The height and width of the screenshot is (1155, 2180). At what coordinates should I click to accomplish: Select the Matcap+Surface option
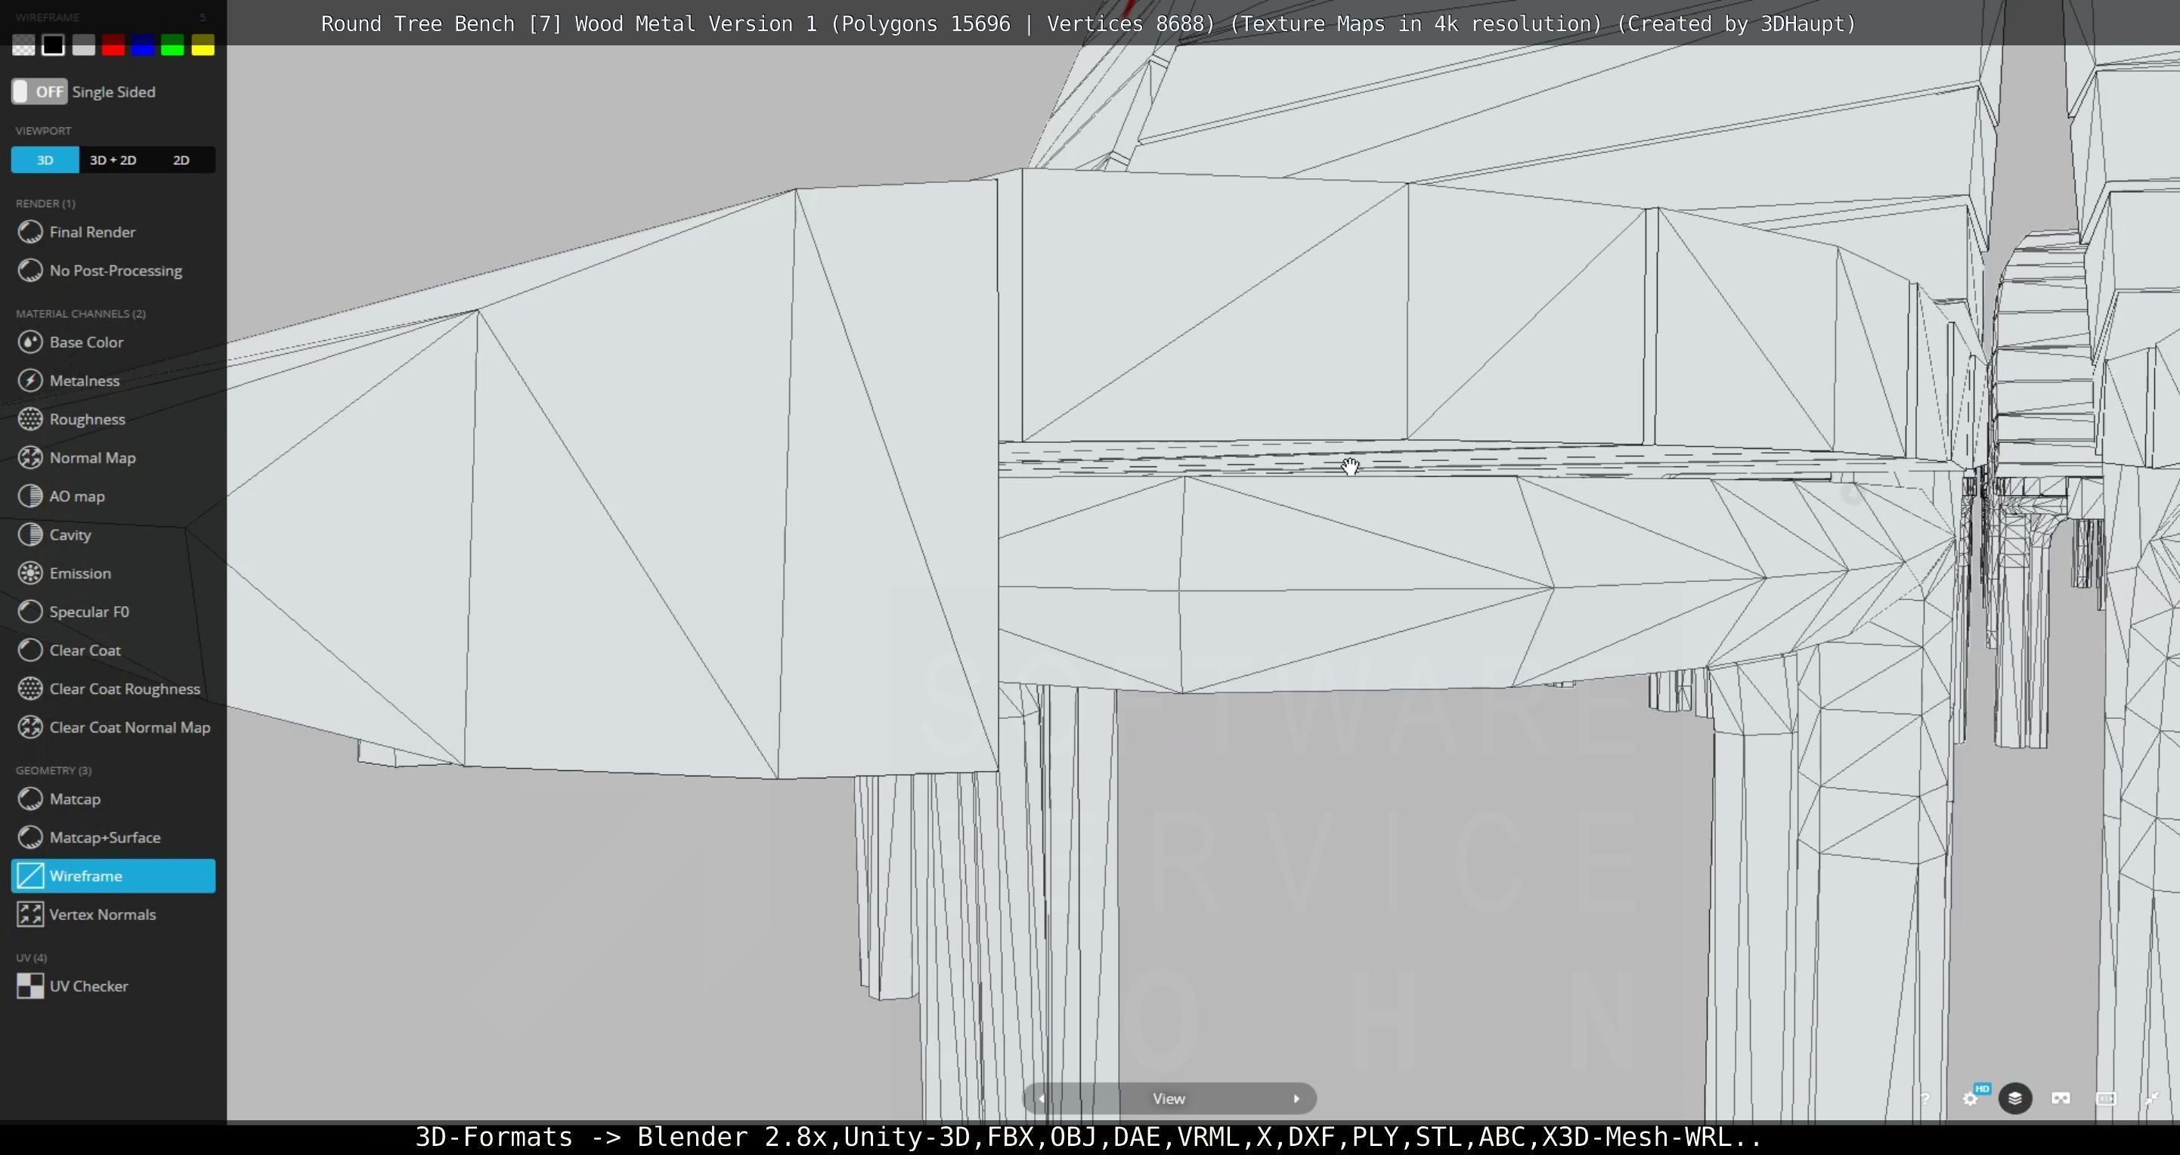104,838
